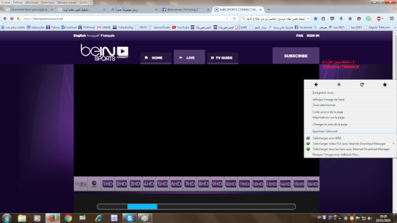Switch site language to Français

point(107,36)
